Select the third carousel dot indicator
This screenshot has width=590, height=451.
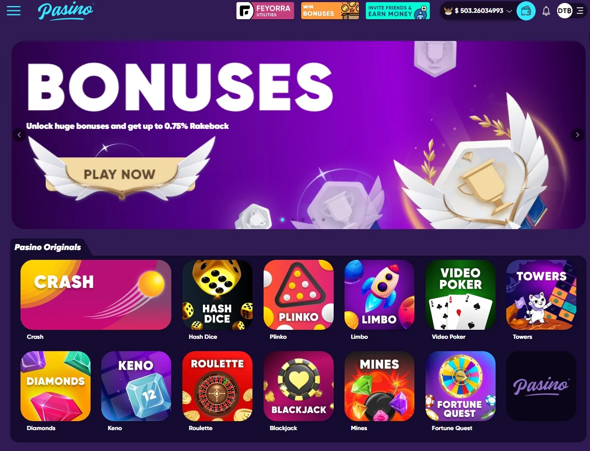[x=303, y=220]
